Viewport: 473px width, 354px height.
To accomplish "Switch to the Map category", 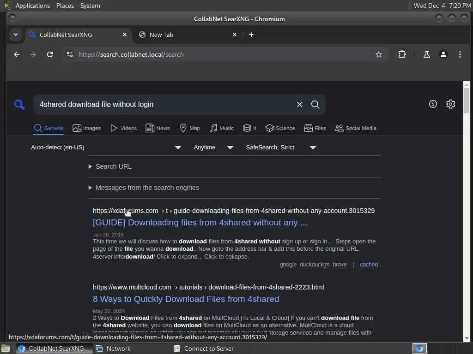I will pyautogui.click(x=190, y=128).
